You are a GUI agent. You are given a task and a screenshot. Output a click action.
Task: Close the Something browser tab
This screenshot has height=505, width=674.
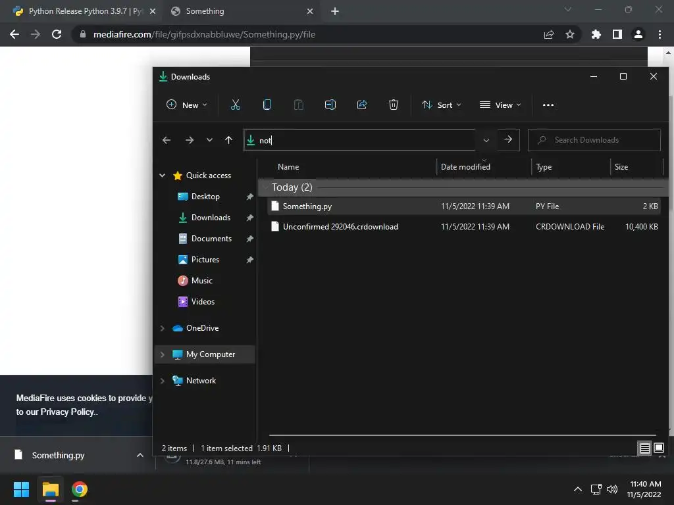point(310,11)
